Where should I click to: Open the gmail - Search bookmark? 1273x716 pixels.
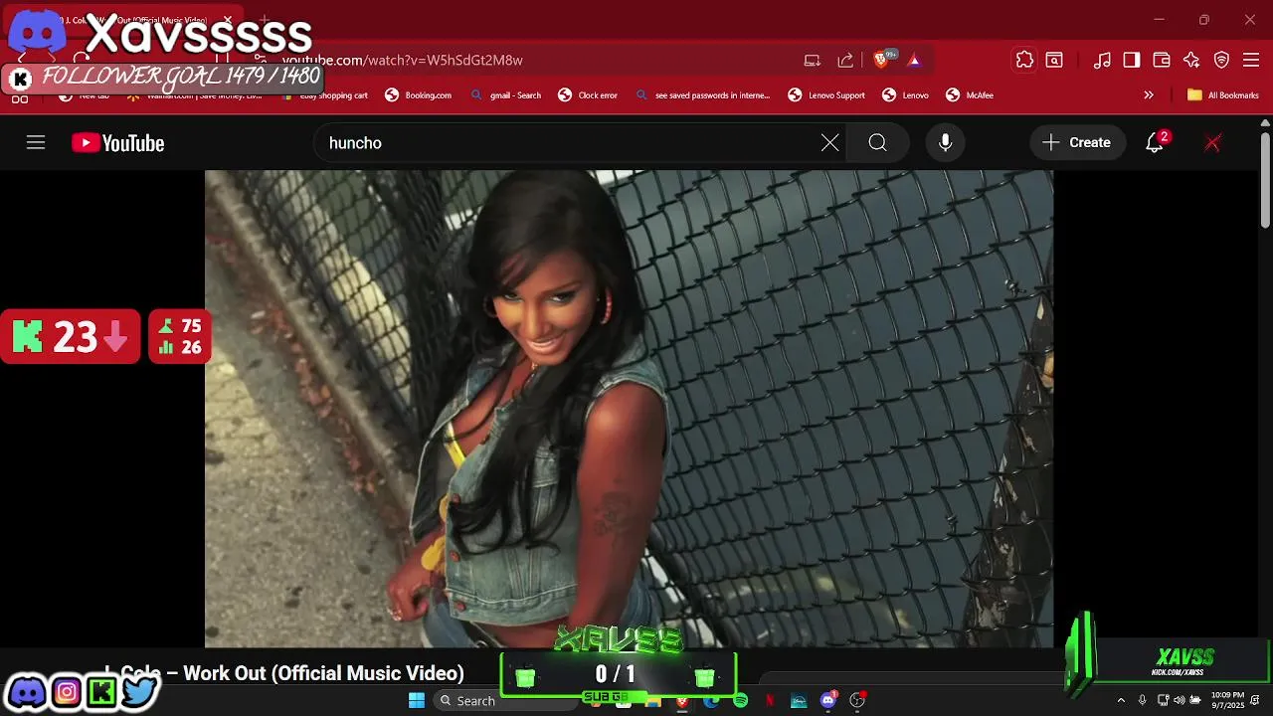(506, 95)
